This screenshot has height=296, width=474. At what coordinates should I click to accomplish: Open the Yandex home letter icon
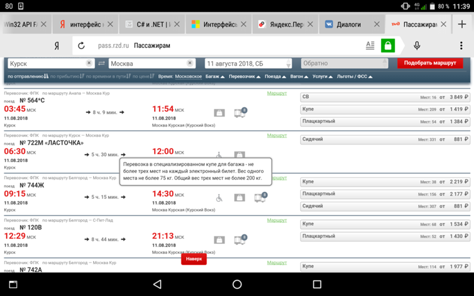(56, 46)
